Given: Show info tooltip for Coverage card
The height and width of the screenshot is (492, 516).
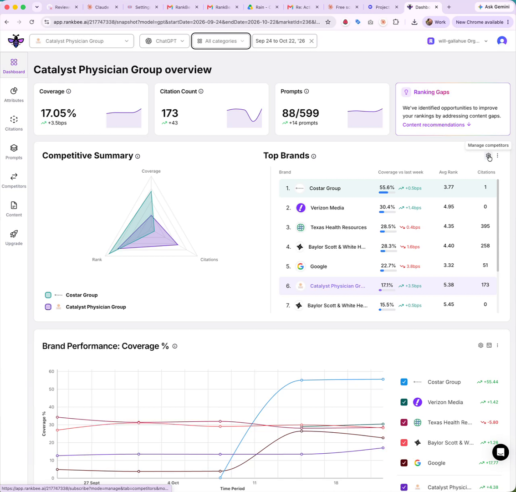Looking at the screenshot, I should pos(68,92).
